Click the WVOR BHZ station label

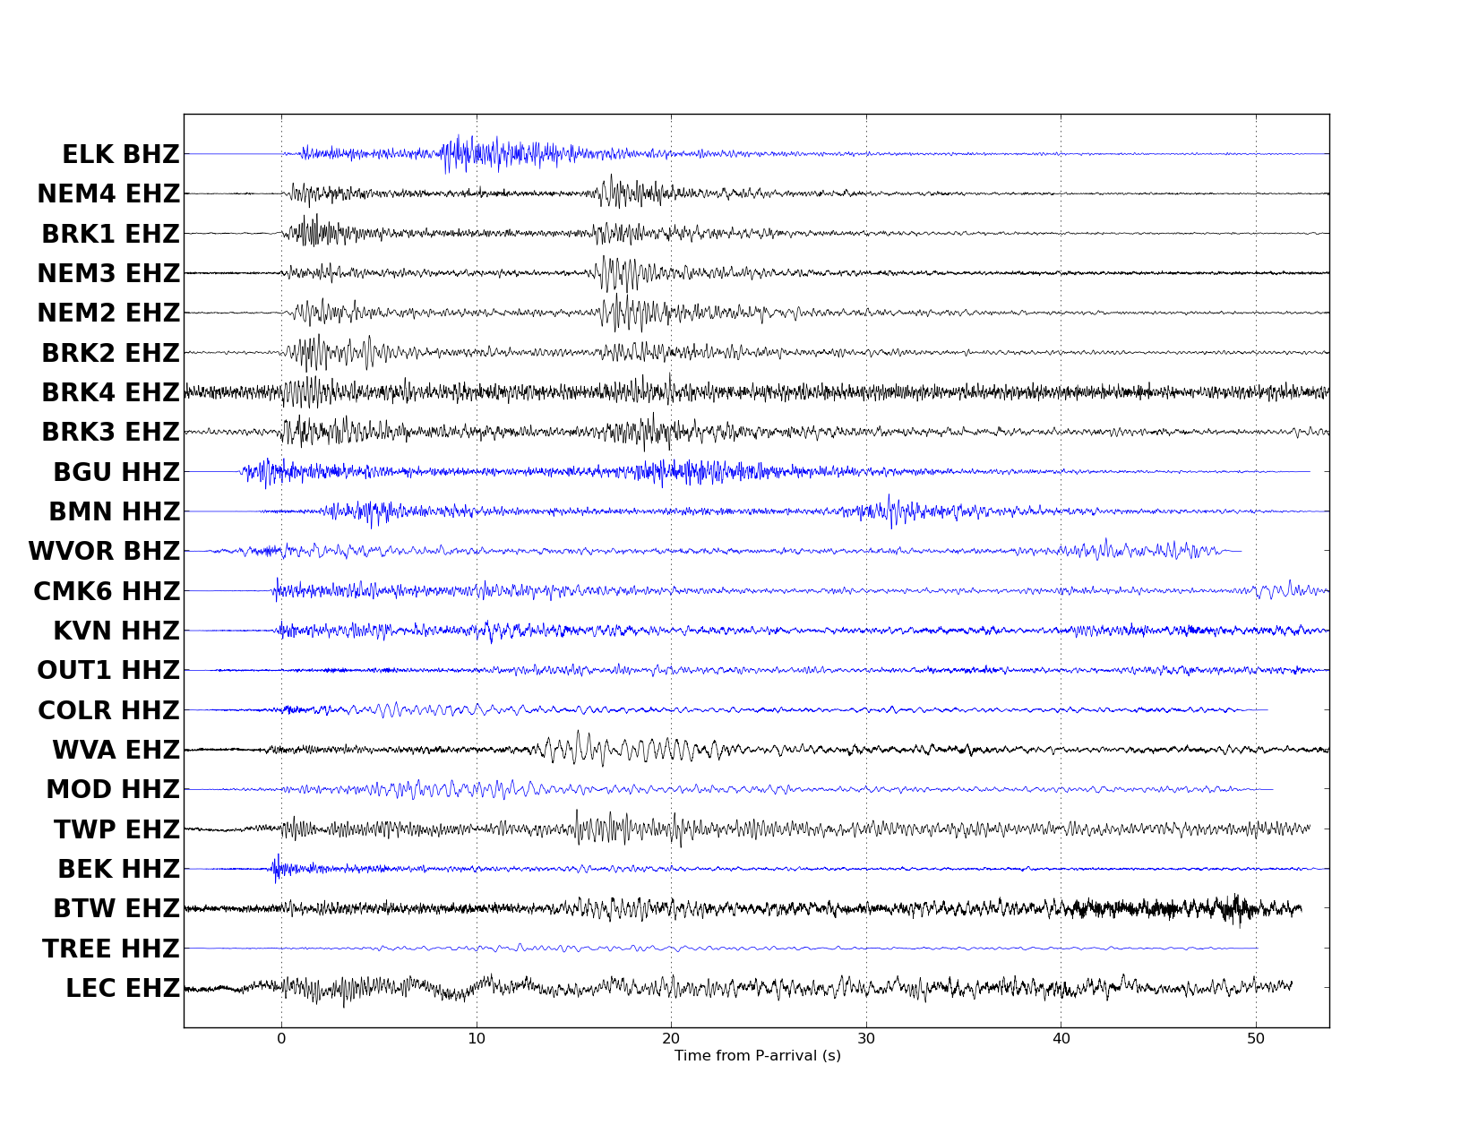104,552
